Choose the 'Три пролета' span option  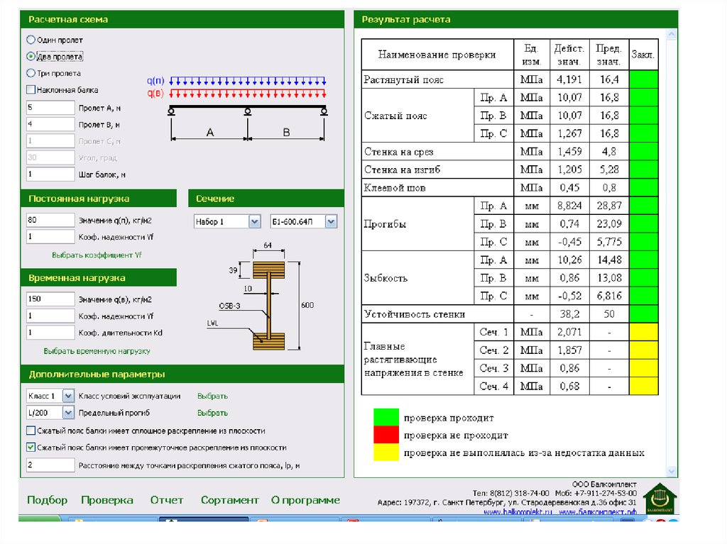pos(31,73)
